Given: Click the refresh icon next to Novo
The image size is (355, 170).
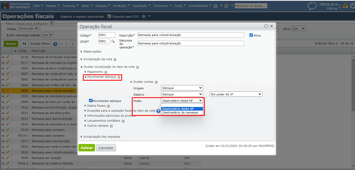Looking at the screenshot, I should coord(24,44).
